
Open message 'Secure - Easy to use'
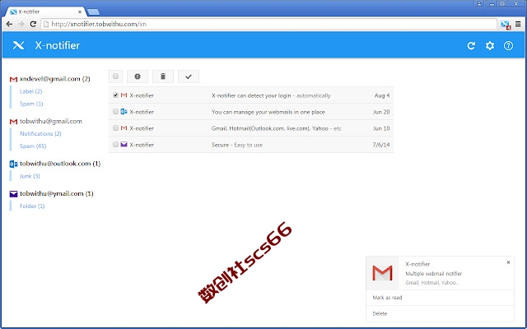click(237, 145)
